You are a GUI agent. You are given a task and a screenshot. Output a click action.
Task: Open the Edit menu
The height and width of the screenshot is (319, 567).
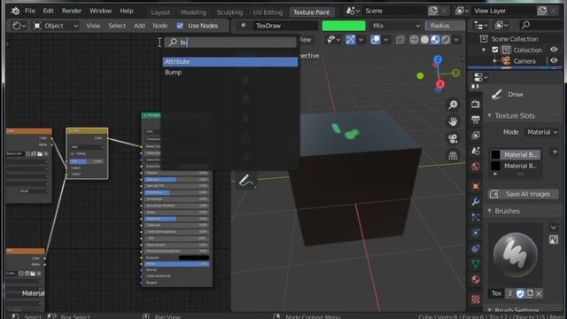pos(48,11)
